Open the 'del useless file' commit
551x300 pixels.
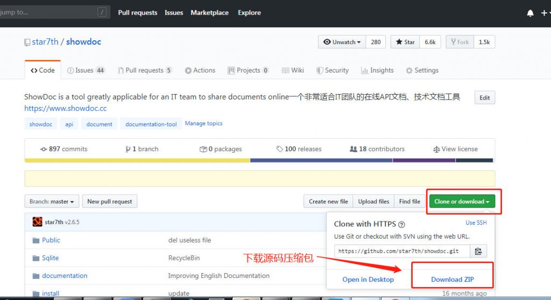pyautogui.click(x=189, y=240)
